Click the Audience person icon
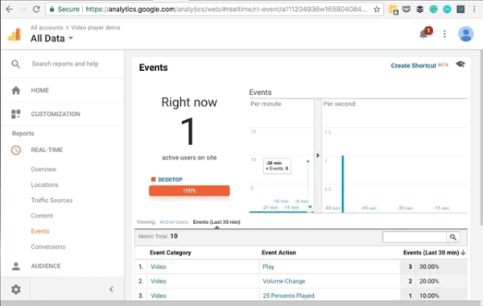483x306 pixels. [16, 267]
